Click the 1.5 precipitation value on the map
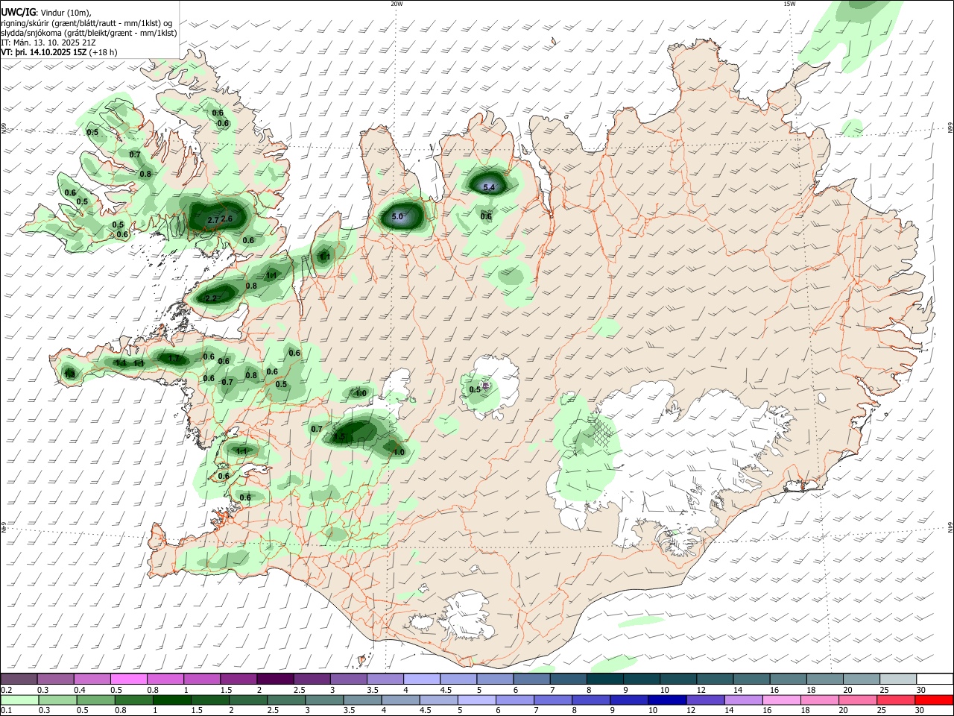 point(339,437)
